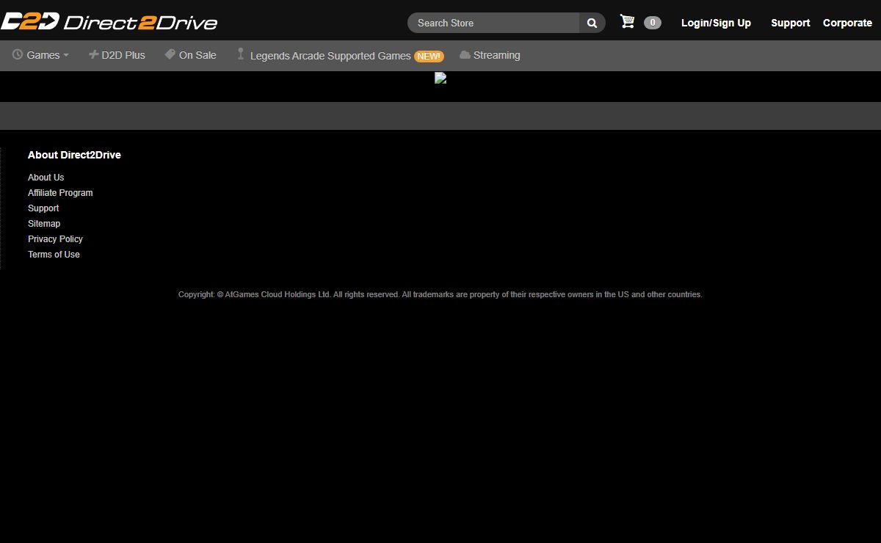
Task: Open the Corporate link
Action: point(847,23)
